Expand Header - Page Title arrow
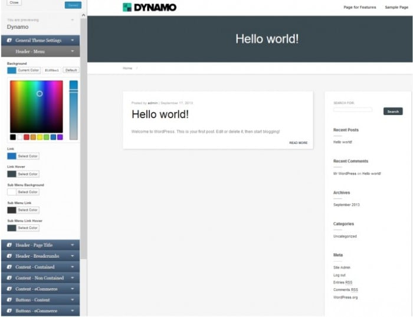413x317 pixels. tap(73, 245)
